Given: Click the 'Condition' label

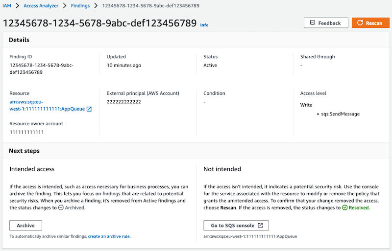Looking at the screenshot, I should (x=214, y=93).
